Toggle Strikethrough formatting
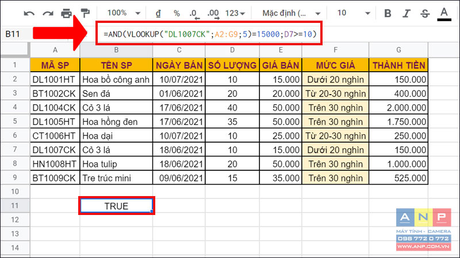Image resolution: width=460 pixels, height=258 pixels. click(425, 13)
